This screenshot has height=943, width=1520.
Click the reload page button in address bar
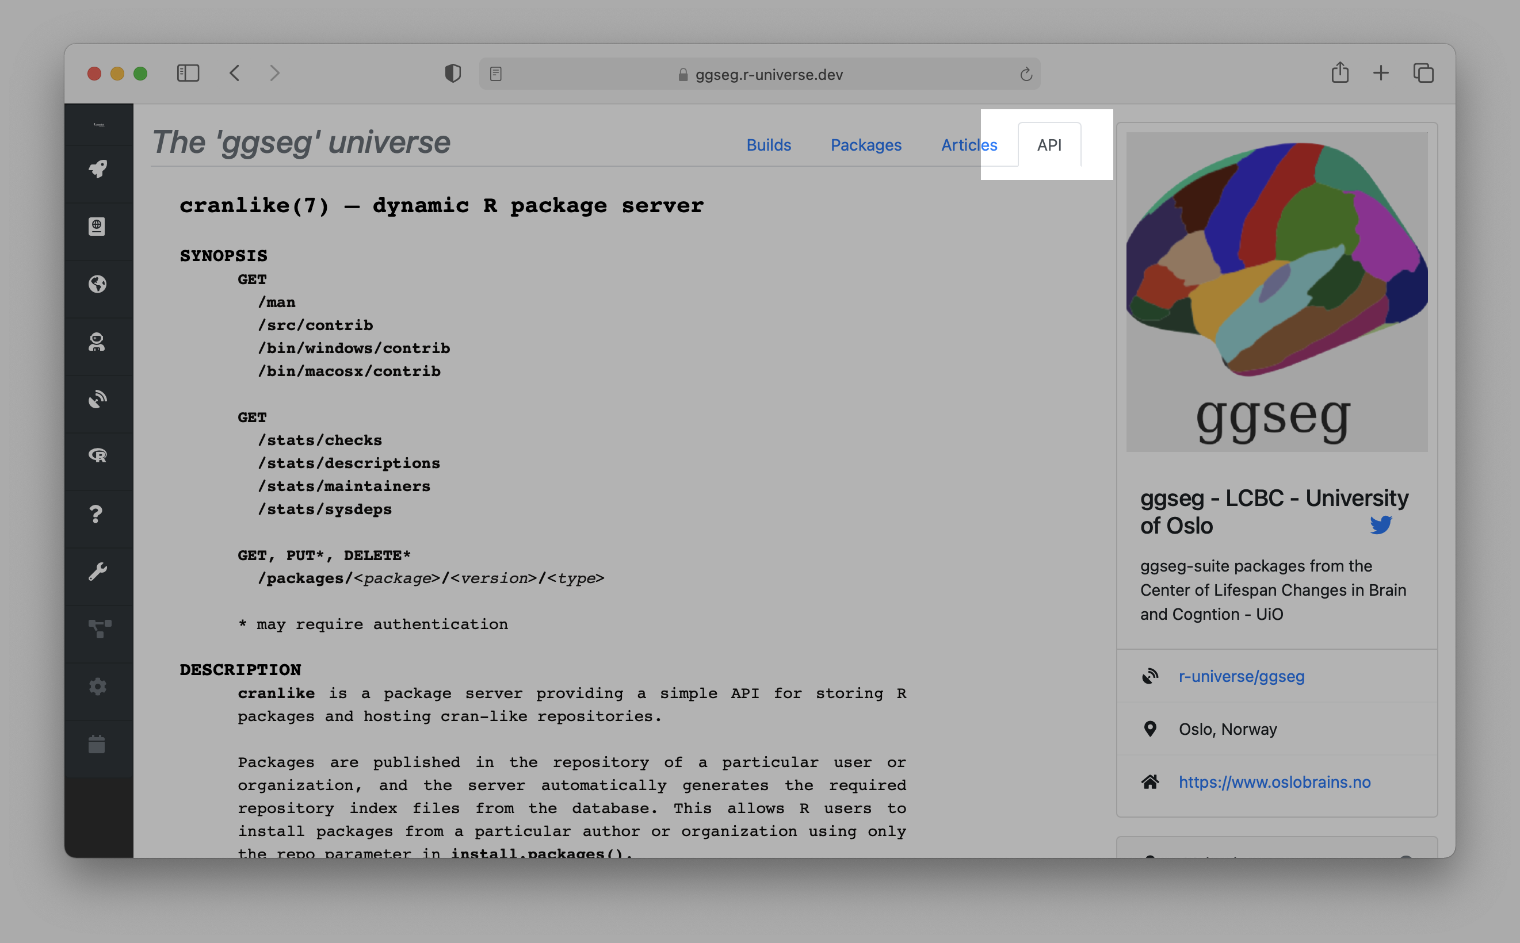coord(1025,74)
